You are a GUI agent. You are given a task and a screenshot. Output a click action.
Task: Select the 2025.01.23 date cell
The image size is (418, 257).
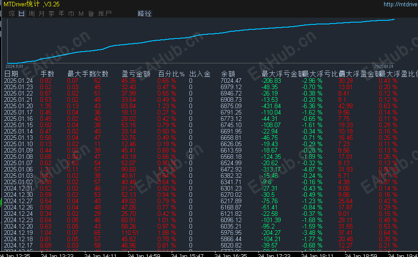coord(19,87)
